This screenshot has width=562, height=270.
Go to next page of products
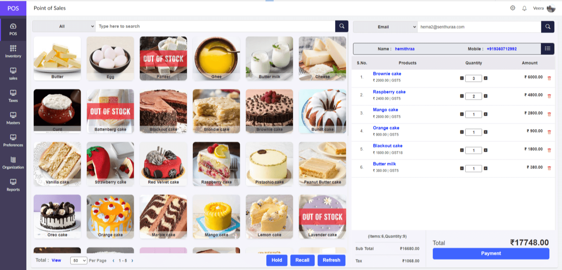132,261
